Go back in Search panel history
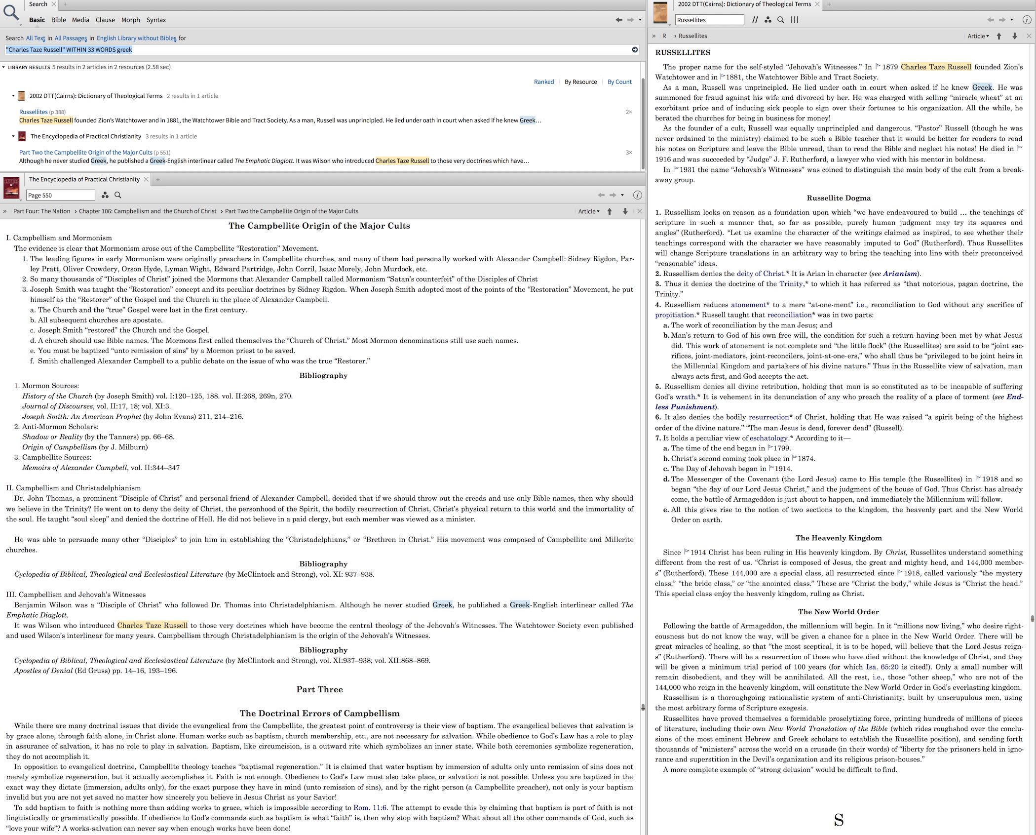 618,20
